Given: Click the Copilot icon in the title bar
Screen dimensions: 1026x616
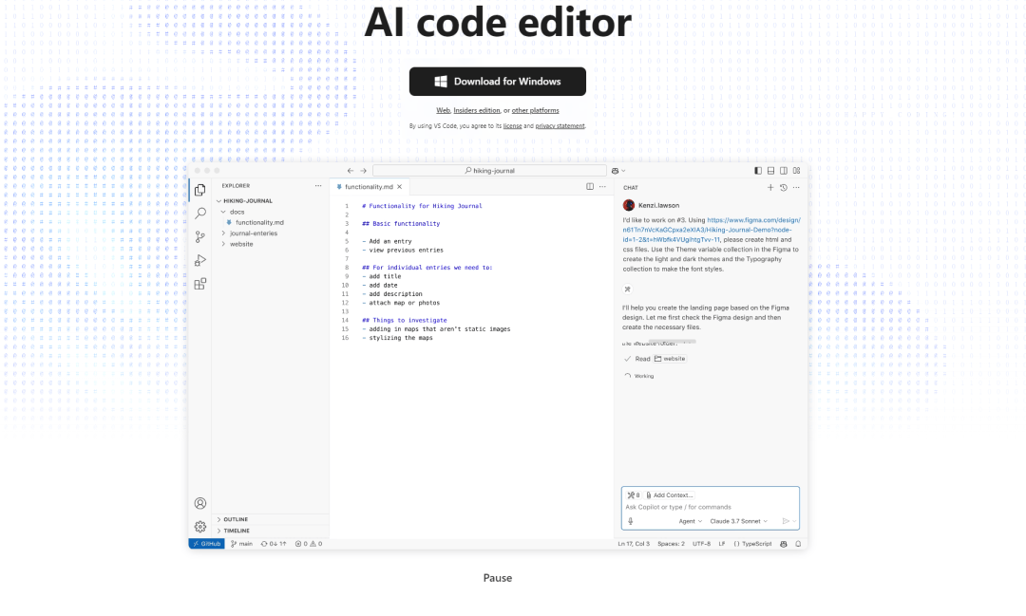Looking at the screenshot, I should [617, 170].
